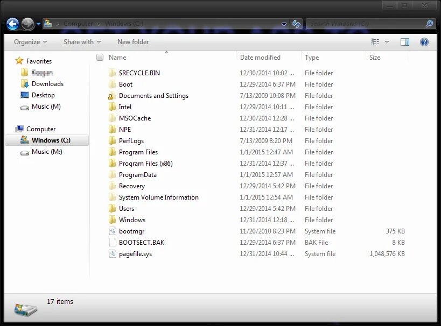Viewport: 441px width, 326px height.
Task: Click the BOOTSECT.BAK file icon
Action: point(113,242)
